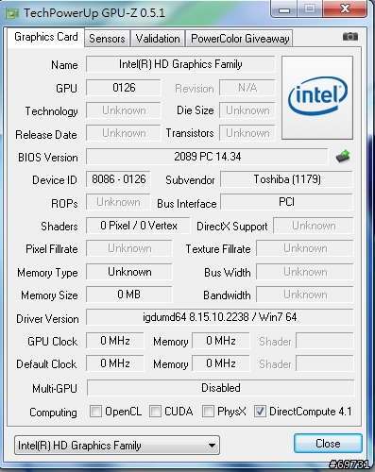
Task: Click the camera screenshot icon
Action: (x=350, y=37)
